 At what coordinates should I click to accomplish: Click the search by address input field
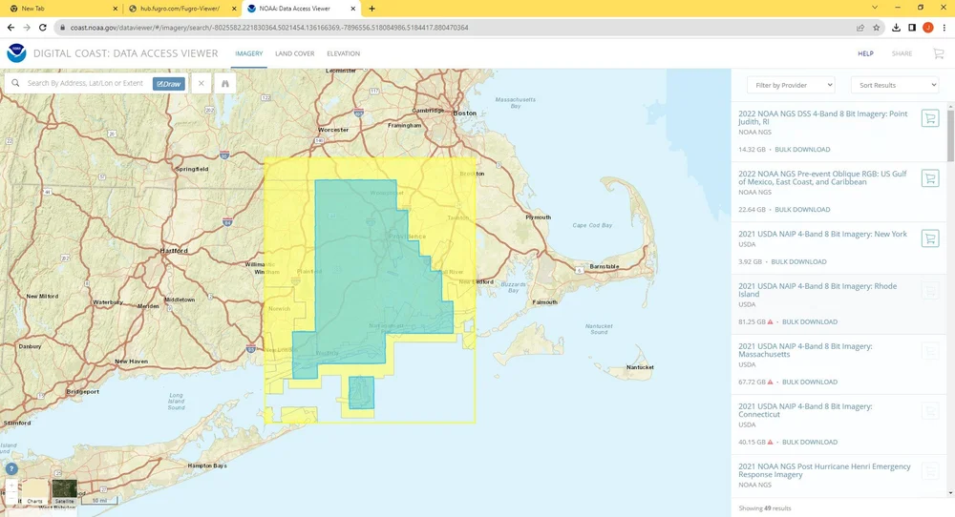coord(85,83)
